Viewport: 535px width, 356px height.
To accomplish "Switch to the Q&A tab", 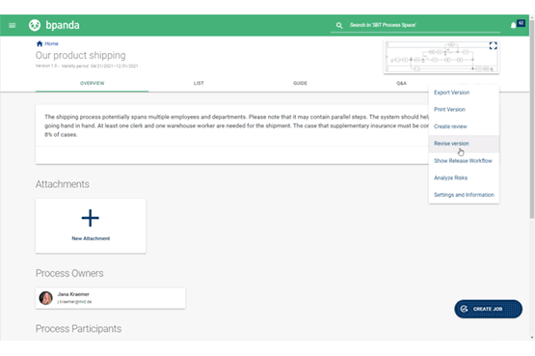I will pyautogui.click(x=401, y=83).
